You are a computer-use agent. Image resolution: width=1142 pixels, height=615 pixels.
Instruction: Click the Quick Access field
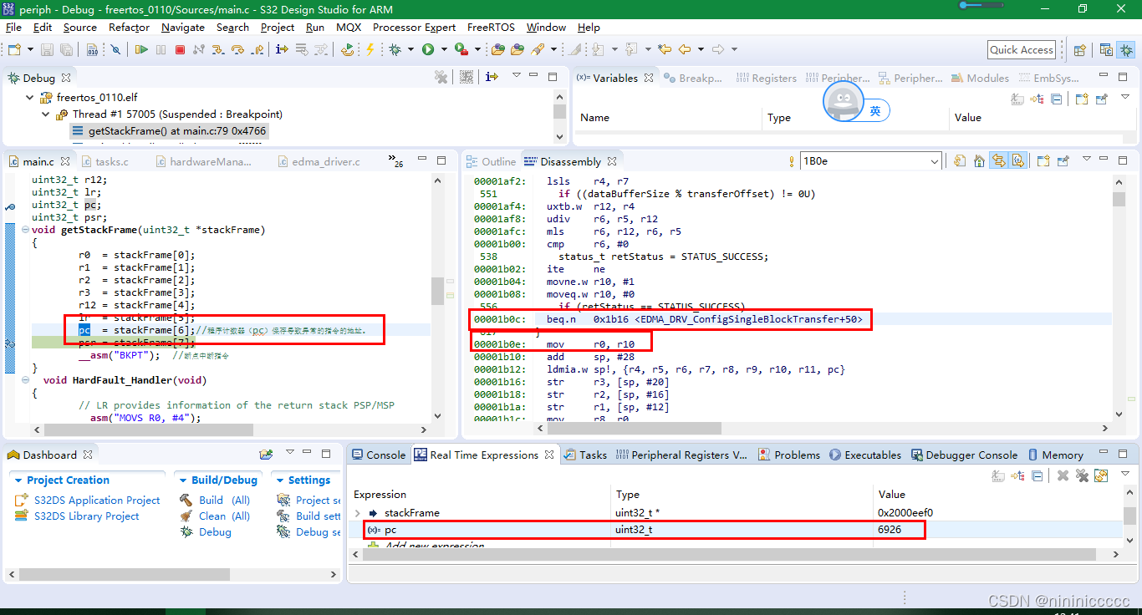click(x=1021, y=50)
